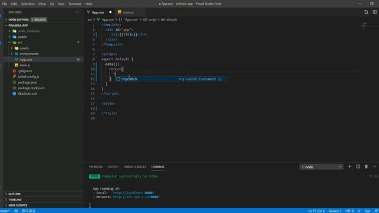Open babel.config.js file

[28, 76]
